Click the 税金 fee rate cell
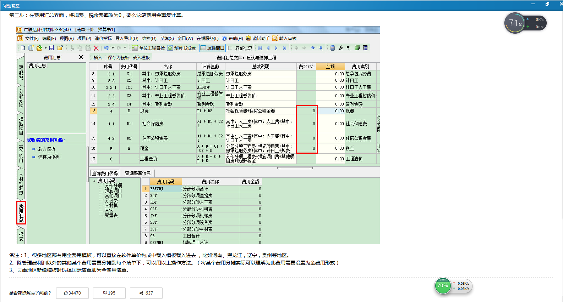 tap(306, 148)
